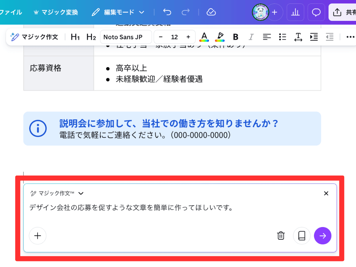This screenshot has width=356, height=267.
Task: Click the strikethrough formatting icon
Action: (298, 37)
